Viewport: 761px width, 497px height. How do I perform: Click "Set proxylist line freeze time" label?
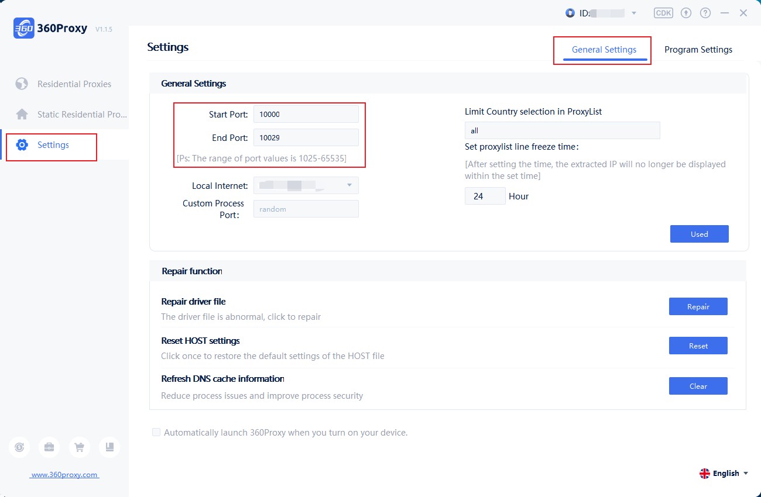[x=522, y=147]
